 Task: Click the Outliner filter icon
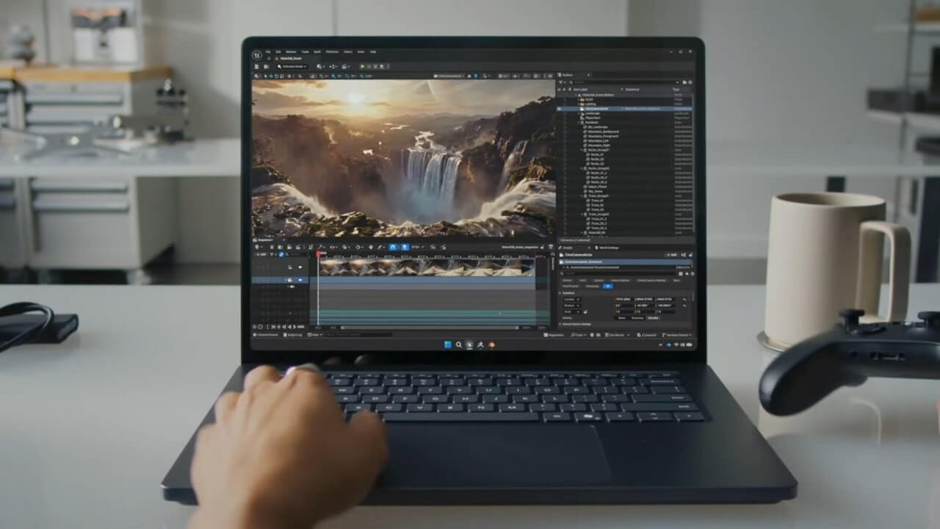point(560,82)
